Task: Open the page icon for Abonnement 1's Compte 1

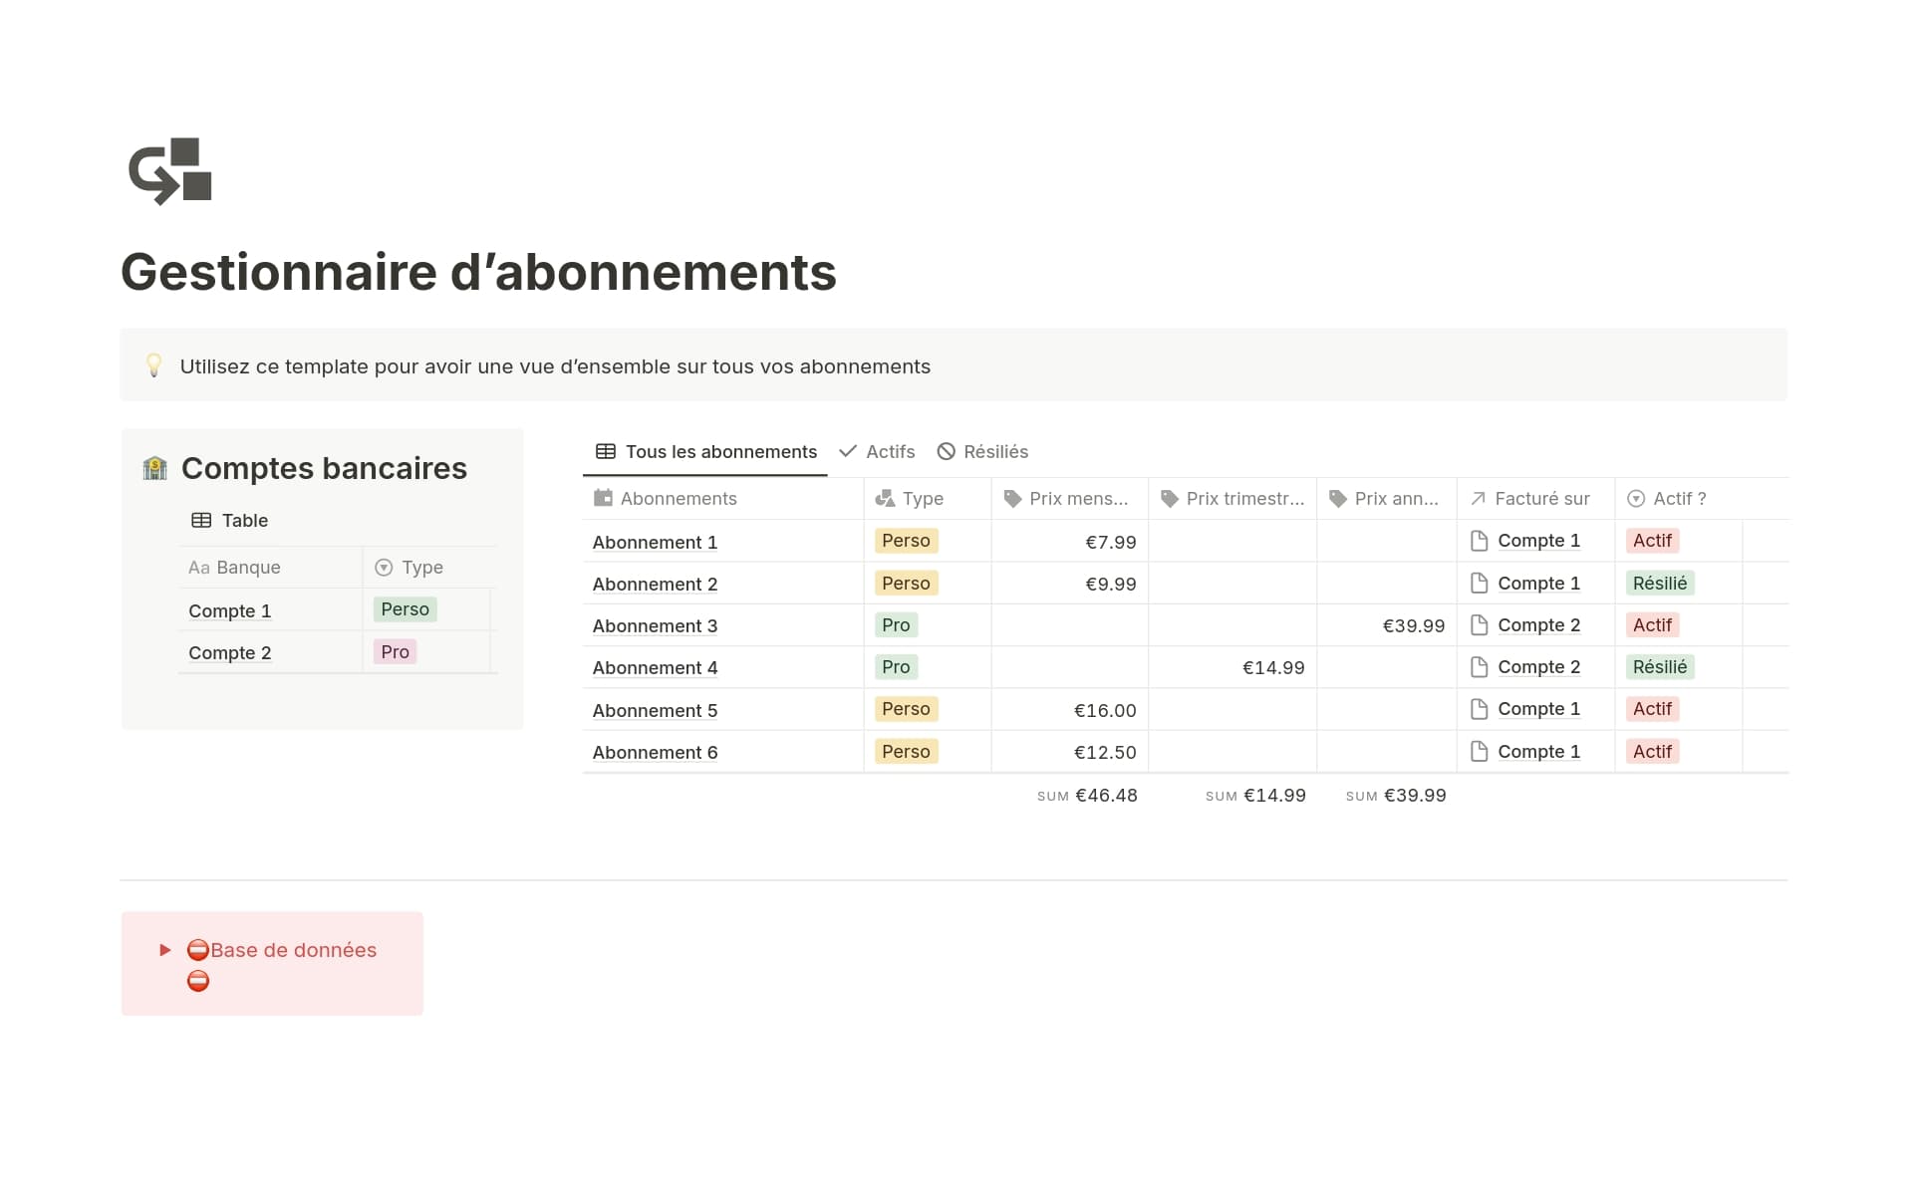Action: click(x=1480, y=541)
